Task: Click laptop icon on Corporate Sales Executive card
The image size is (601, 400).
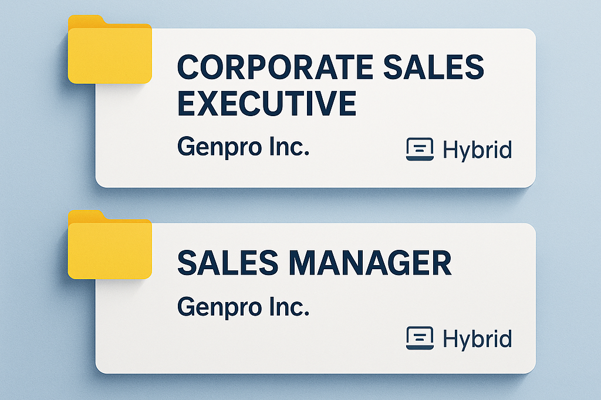Action: pos(420,149)
